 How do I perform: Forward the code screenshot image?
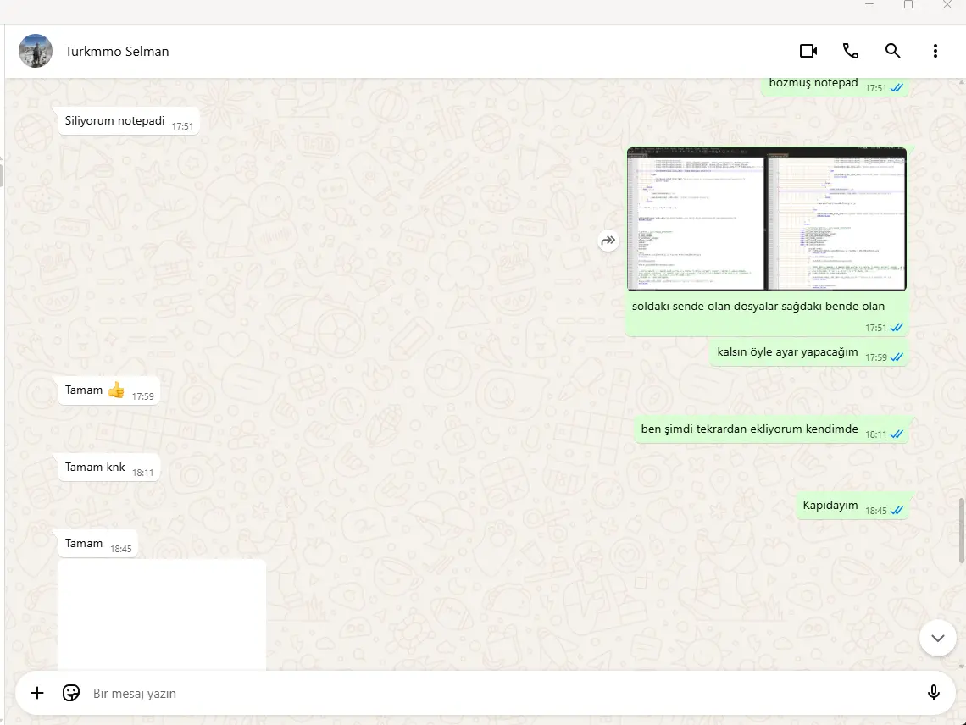click(x=608, y=241)
